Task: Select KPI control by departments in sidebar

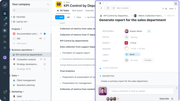Action: (29, 54)
